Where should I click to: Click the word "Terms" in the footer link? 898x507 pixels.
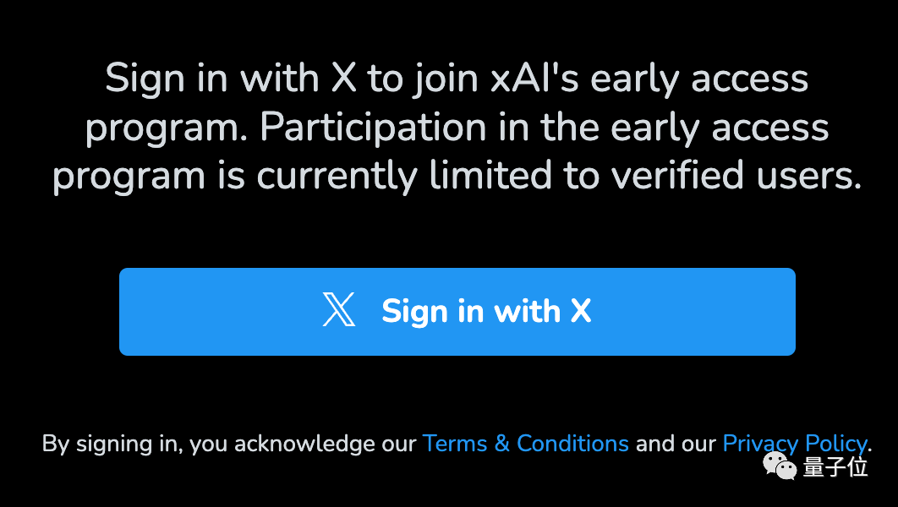(455, 444)
